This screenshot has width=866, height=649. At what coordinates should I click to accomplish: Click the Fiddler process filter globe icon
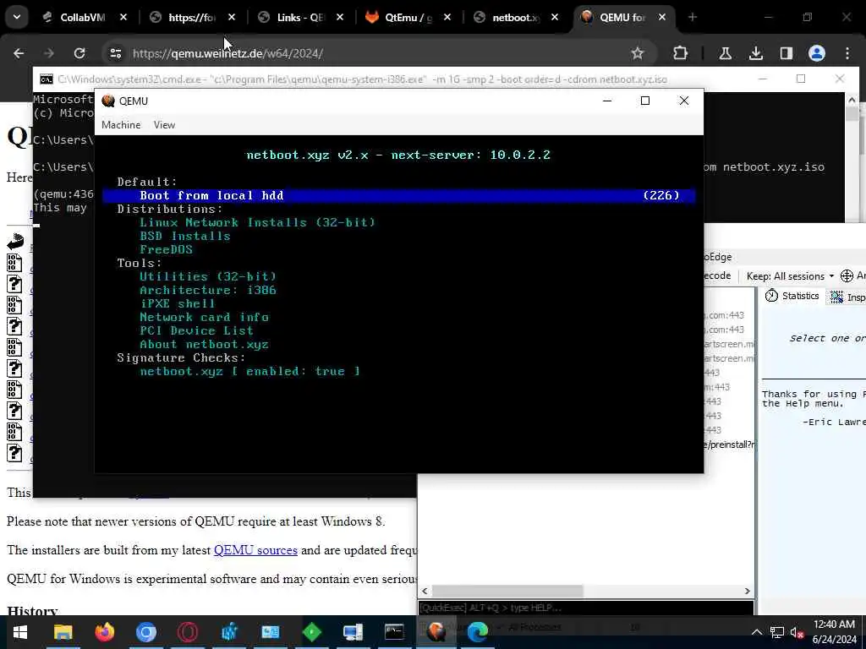pos(847,276)
